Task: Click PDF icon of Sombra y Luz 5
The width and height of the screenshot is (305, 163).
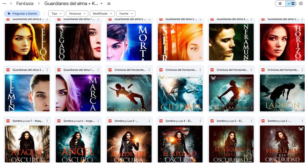Action: tap(110, 121)
